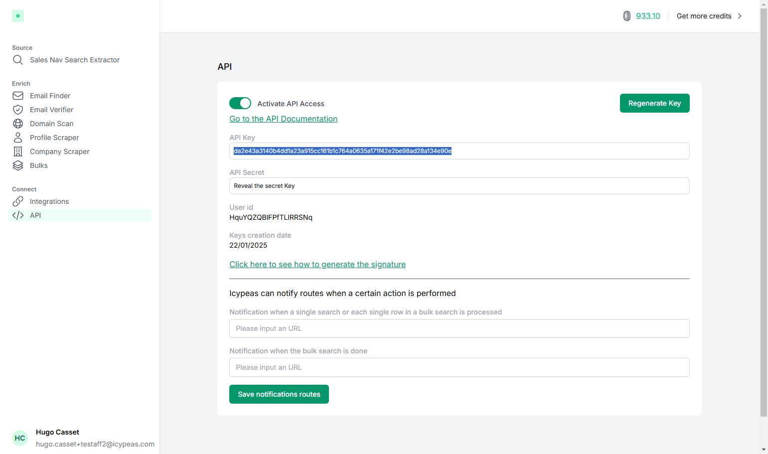
Task: Click the Company Scraper building icon
Action: tap(18, 151)
